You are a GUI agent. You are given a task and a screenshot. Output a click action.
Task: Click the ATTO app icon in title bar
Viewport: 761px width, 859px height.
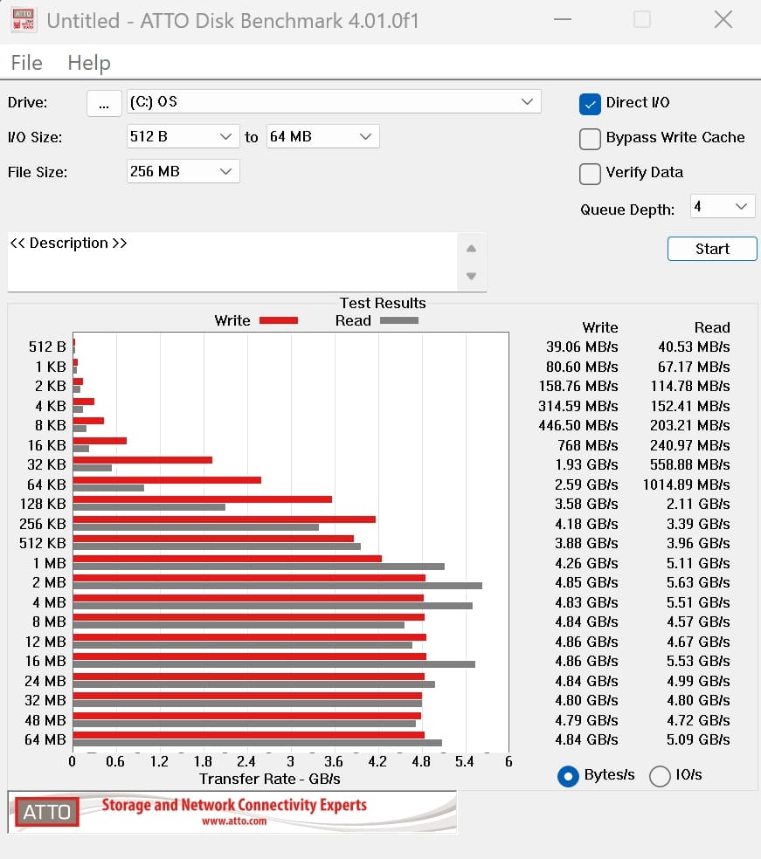click(23, 20)
